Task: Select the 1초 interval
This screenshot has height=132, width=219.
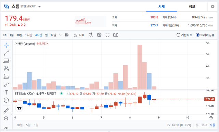Action: [x=4, y=35]
